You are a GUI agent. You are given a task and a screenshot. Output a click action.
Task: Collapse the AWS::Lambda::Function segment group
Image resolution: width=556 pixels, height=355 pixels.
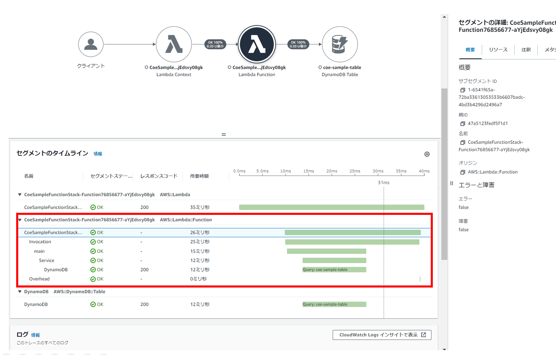20,220
